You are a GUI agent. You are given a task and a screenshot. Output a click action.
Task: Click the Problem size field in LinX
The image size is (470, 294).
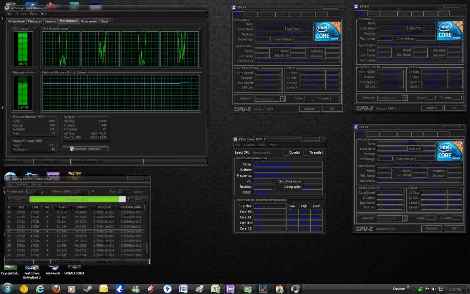pyautogui.click(x=34, y=191)
